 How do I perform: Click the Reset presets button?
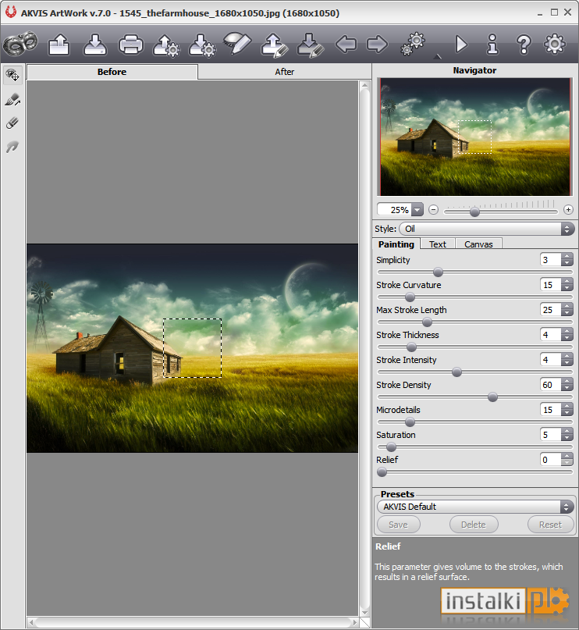coord(550,525)
